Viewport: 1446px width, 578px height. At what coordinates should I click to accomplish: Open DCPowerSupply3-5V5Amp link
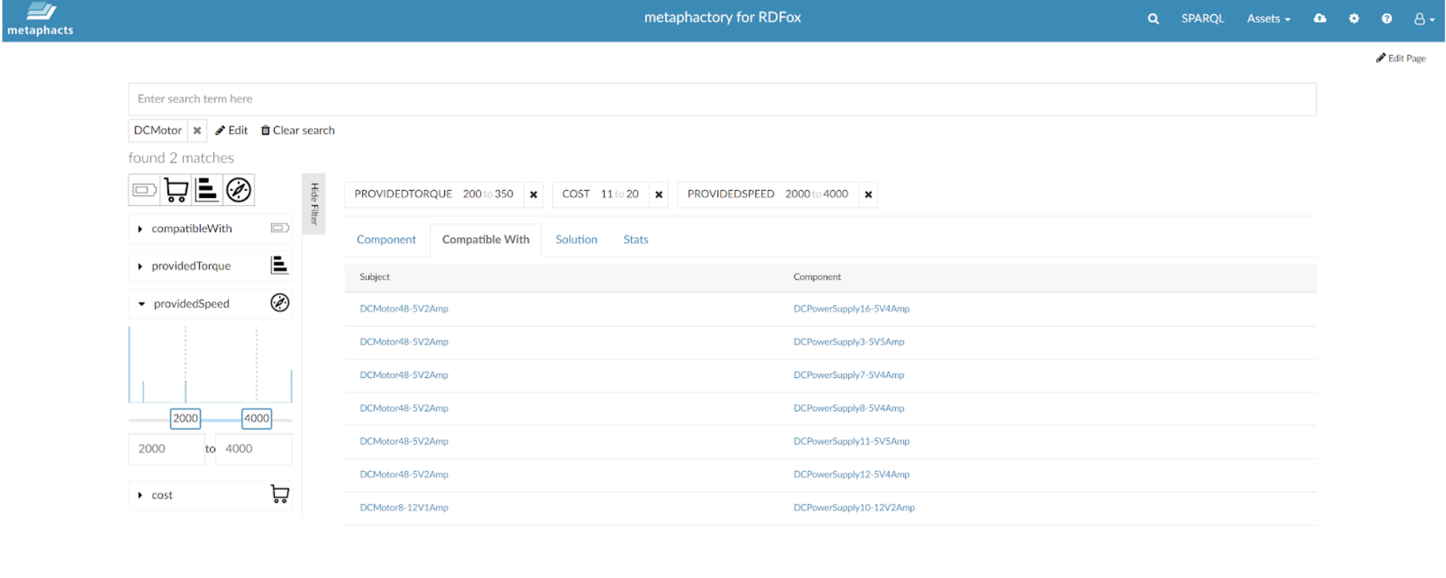(x=849, y=342)
